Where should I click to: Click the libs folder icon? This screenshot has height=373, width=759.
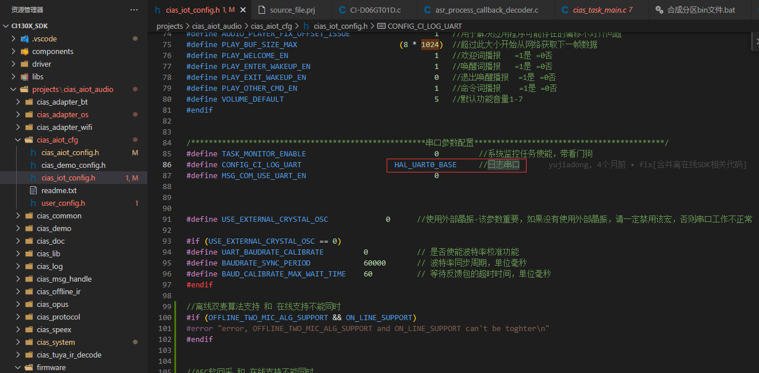(x=25, y=76)
